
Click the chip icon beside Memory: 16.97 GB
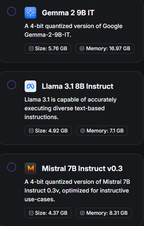click(x=82, y=48)
